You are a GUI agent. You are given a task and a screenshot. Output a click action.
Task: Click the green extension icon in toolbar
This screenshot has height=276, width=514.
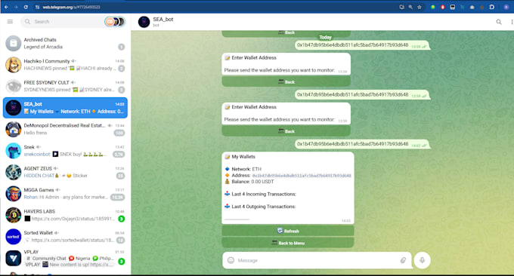433,7
